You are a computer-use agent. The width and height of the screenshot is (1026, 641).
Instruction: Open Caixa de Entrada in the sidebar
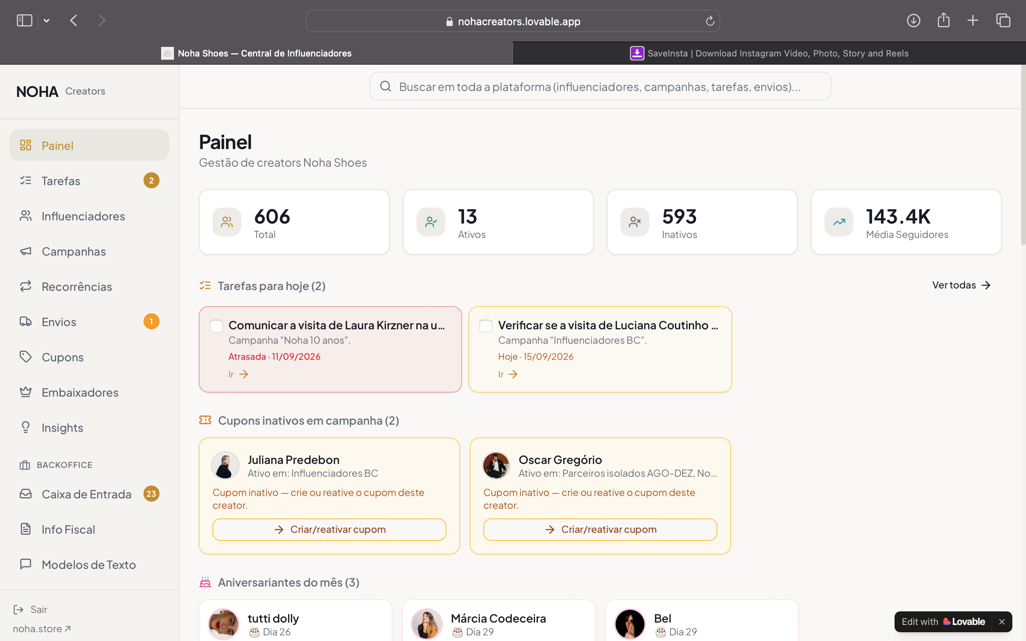point(89,494)
